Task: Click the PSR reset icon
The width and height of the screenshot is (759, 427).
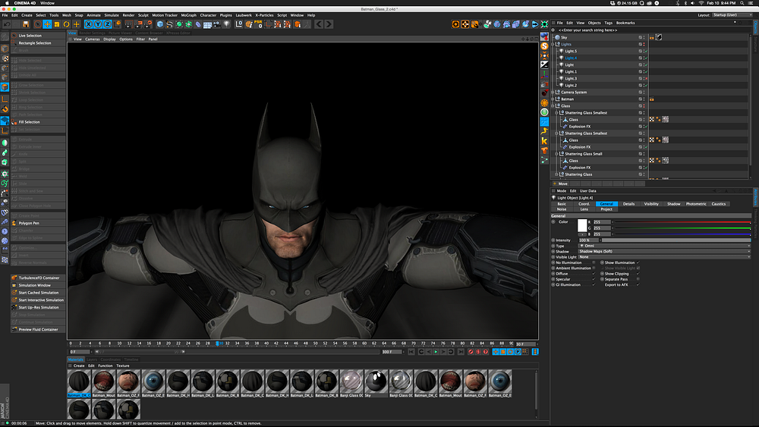Action: [x=259, y=24]
